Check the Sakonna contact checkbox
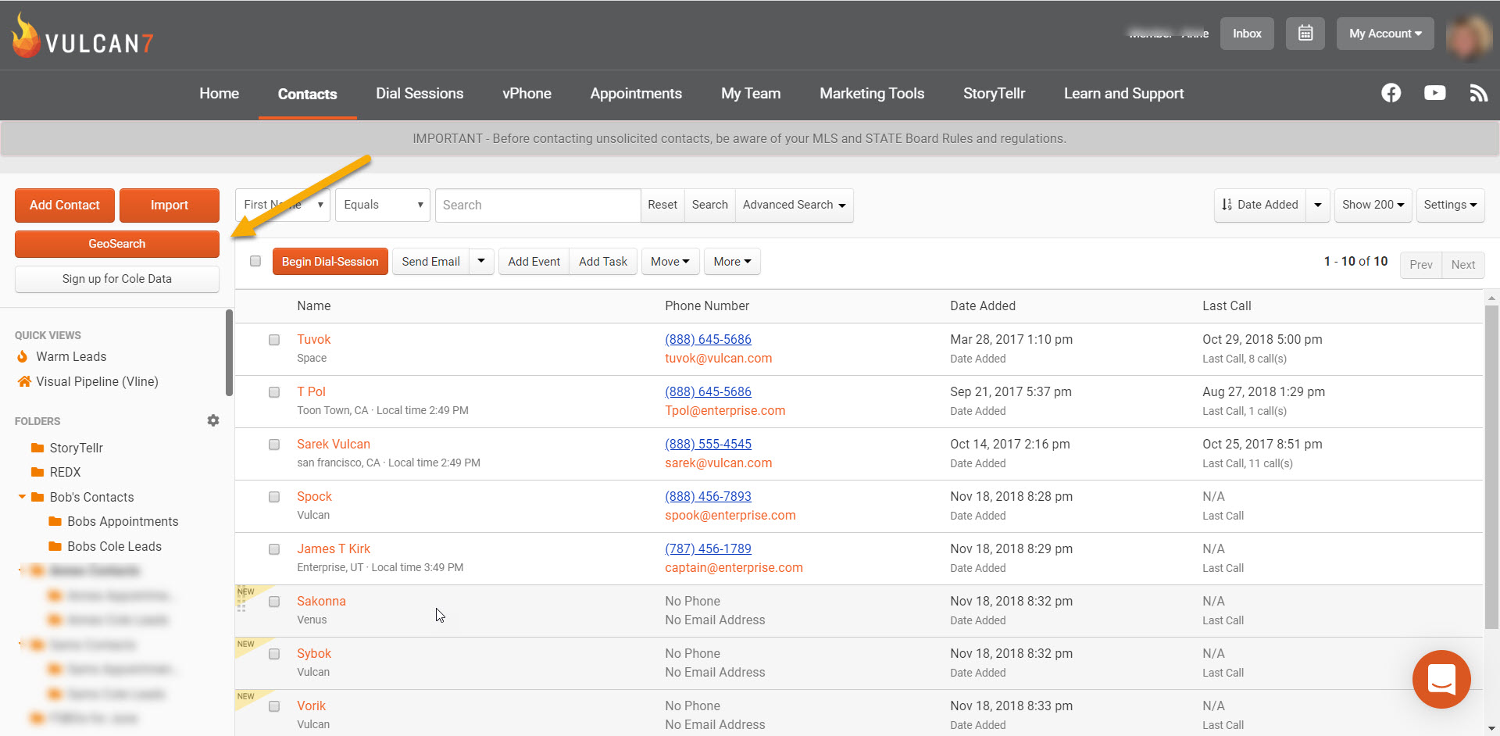 coord(274,602)
